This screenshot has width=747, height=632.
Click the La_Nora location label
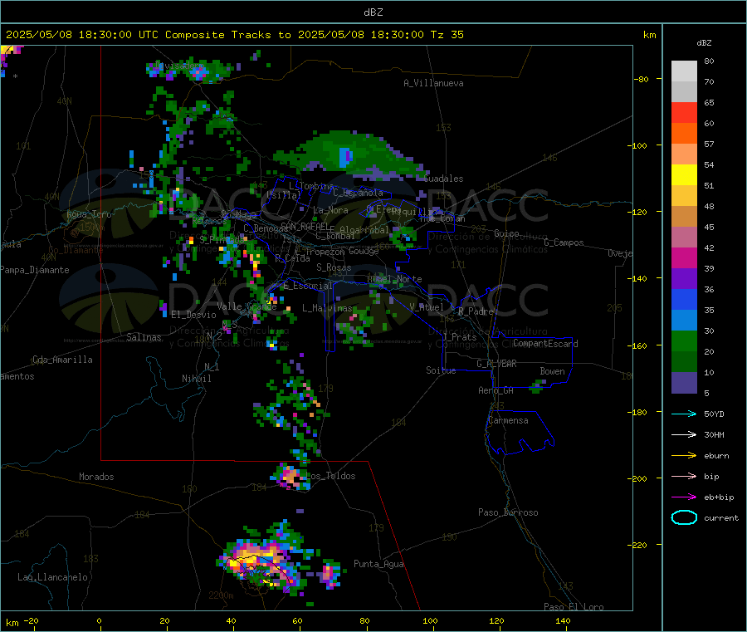[x=330, y=210]
